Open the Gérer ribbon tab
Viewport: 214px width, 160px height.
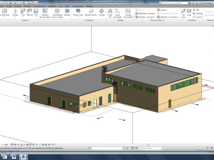67,6
